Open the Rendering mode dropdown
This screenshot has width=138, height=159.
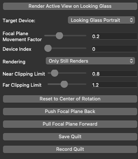click(x=90, y=61)
